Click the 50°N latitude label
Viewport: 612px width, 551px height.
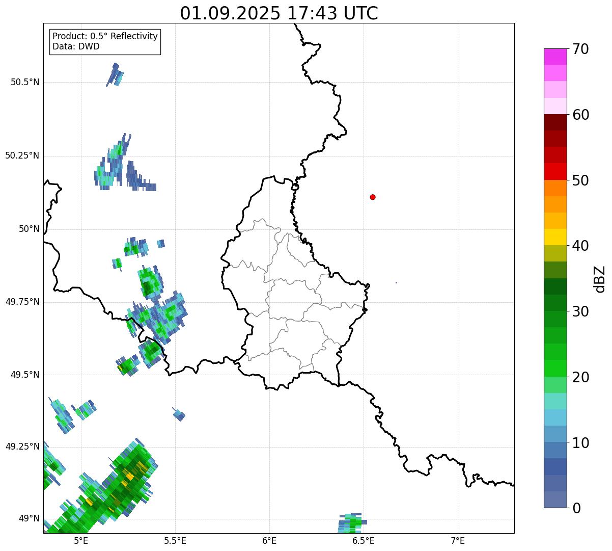(29, 229)
